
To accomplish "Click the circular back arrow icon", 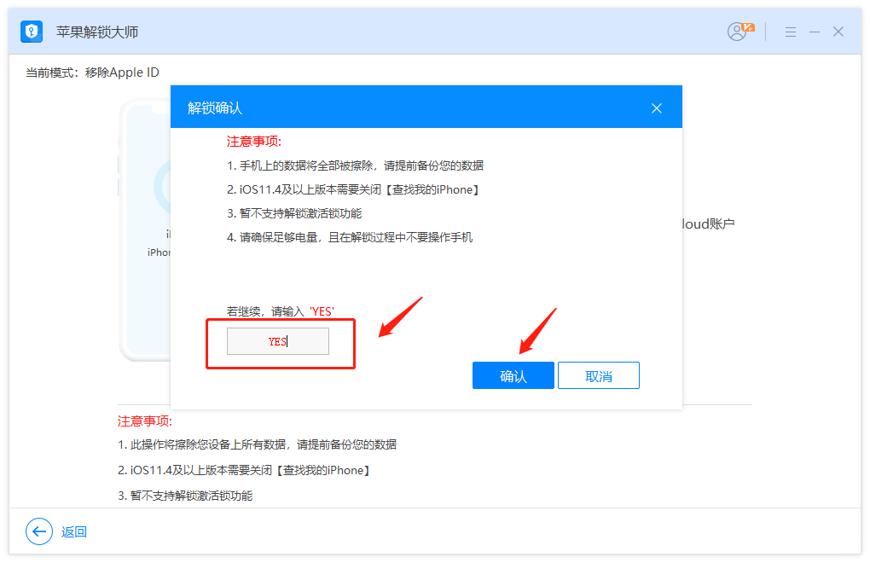I will click(38, 531).
